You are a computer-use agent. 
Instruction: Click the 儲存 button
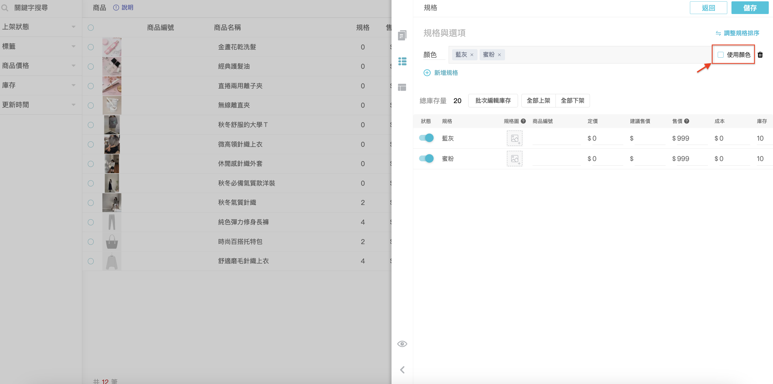tap(750, 8)
